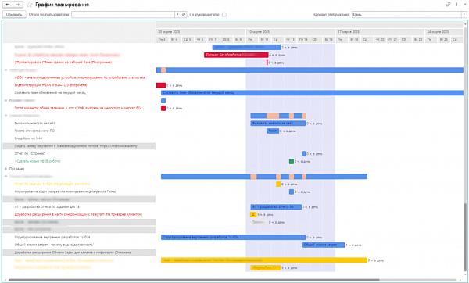Add График планирования to favorites with star
The width and height of the screenshot is (469, 283).
30,5
